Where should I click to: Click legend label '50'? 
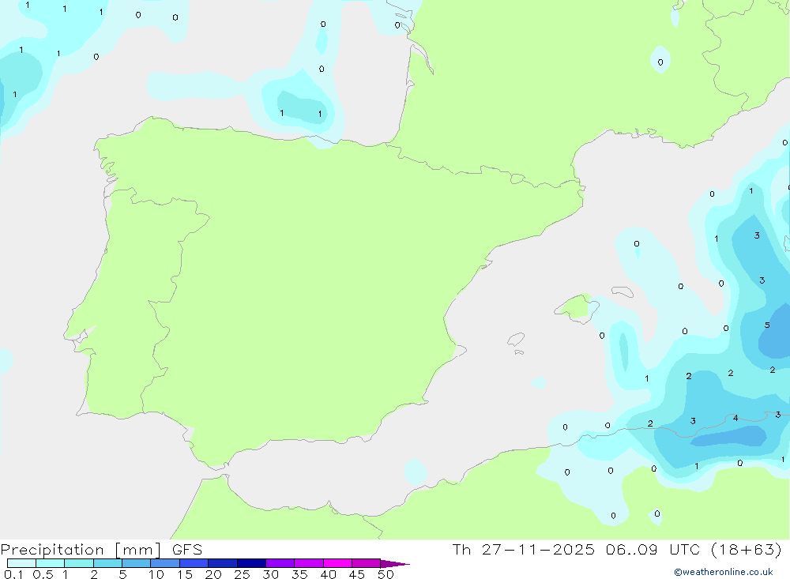386,574
